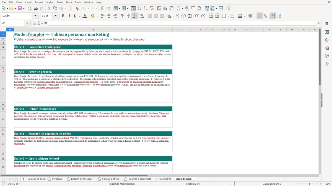Open sidebar Styles panel
This screenshot has width=332, height=186.
pos(327,40)
